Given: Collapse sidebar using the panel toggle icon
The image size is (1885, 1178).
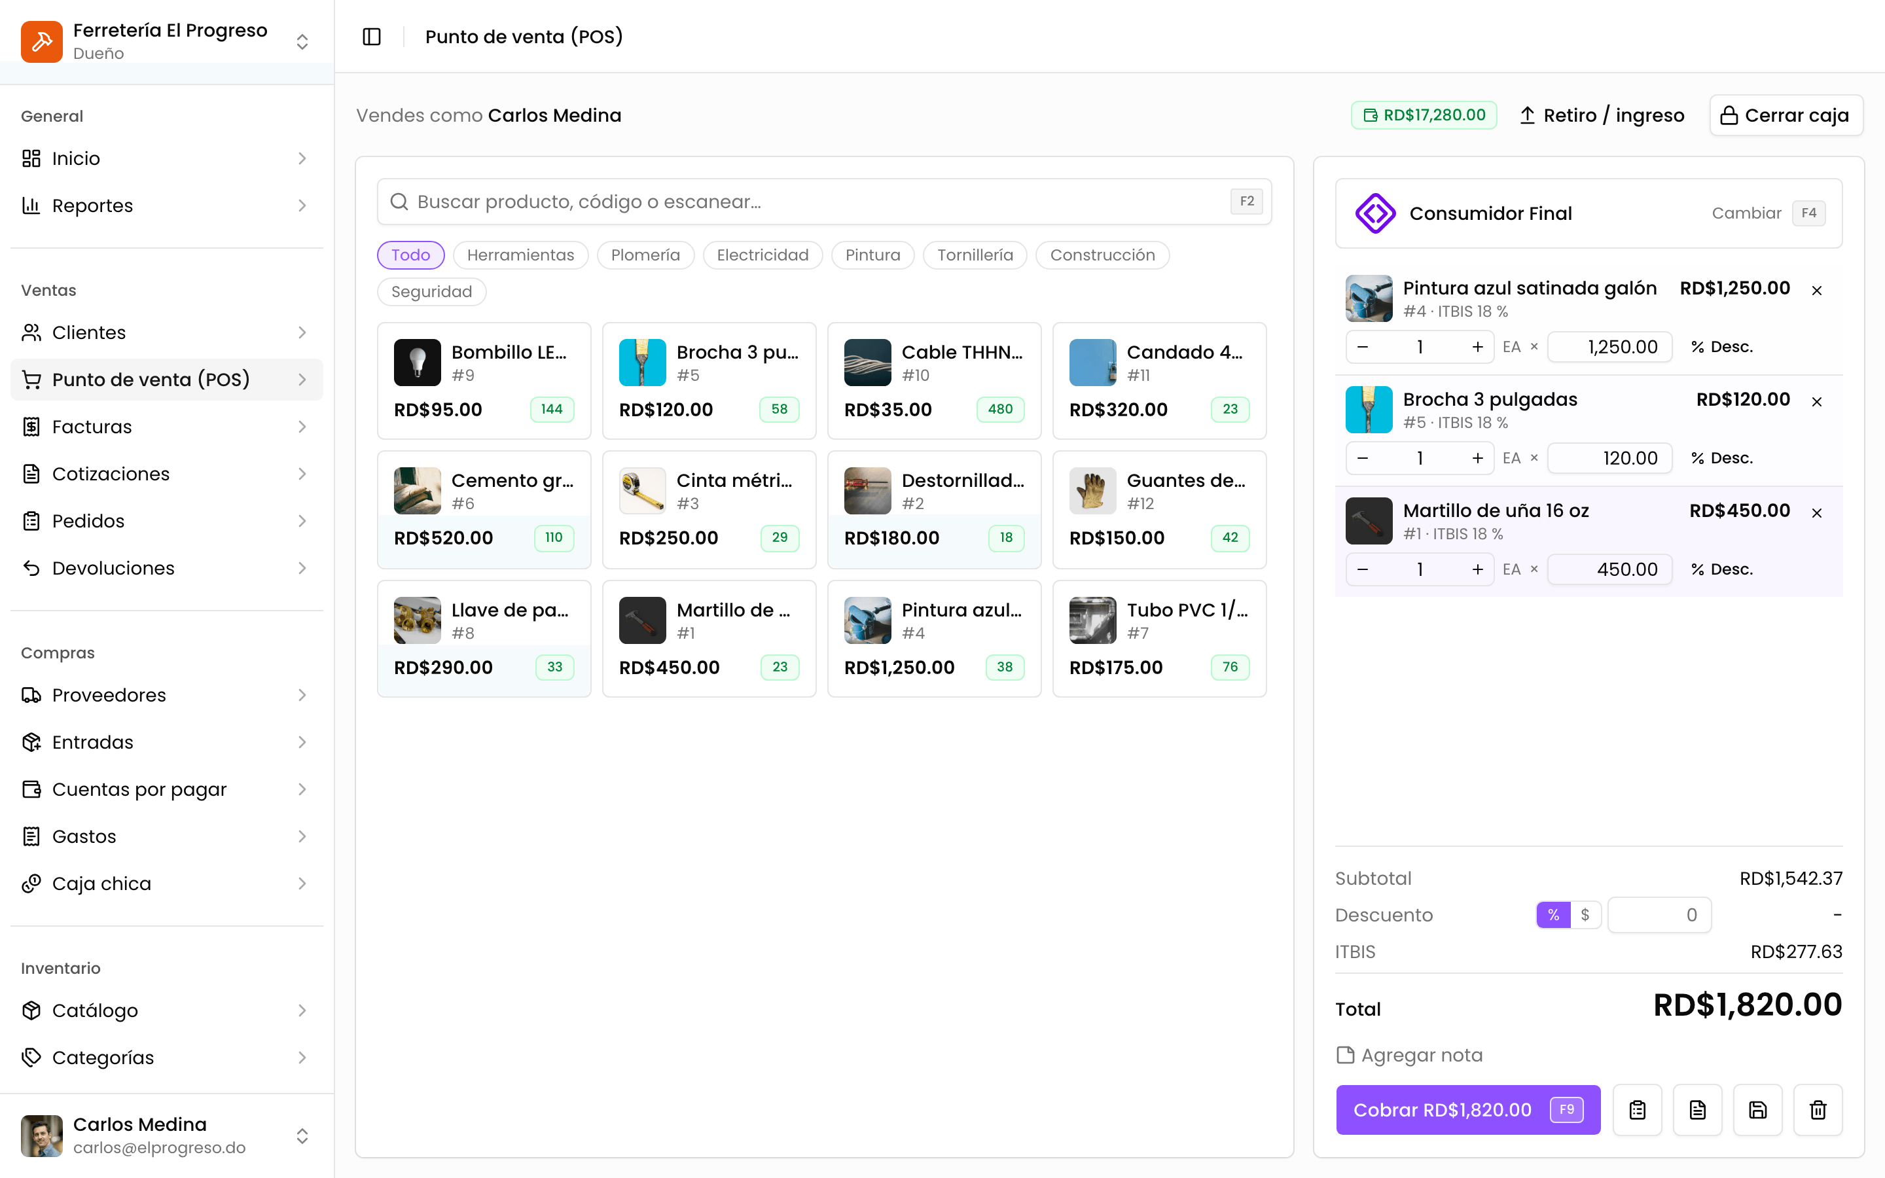Looking at the screenshot, I should 372,37.
